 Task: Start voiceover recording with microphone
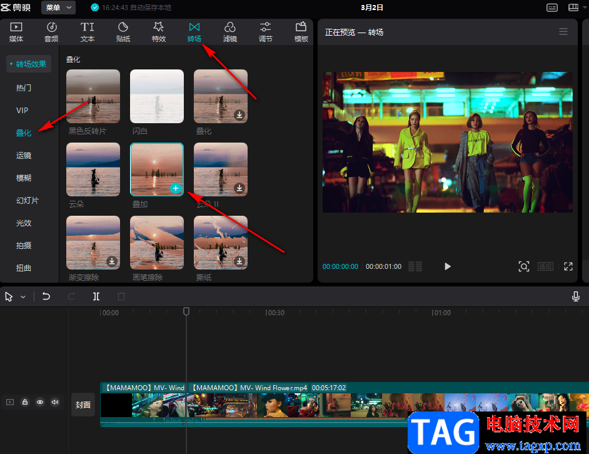click(575, 296)
